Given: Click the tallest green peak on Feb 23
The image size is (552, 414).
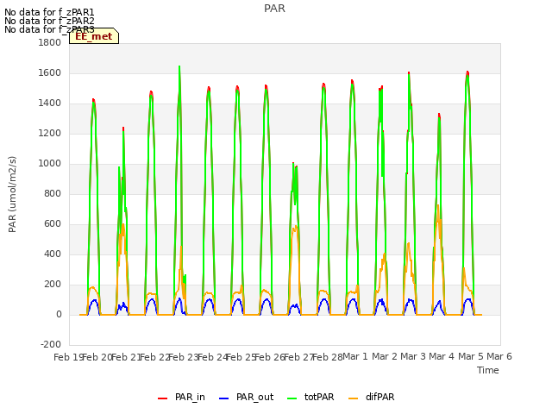Looking at the screenshot, I should [179, 67].
